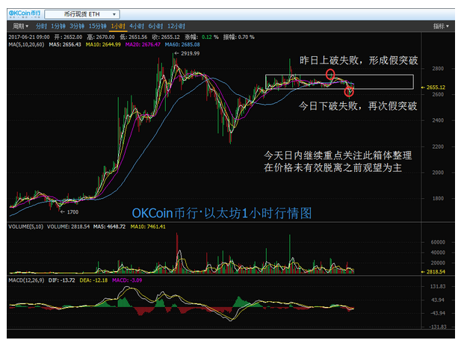Screen dimensions: 464x343
Task: Click the upper red circle breakout marker
Action: (x=330, y=75)
